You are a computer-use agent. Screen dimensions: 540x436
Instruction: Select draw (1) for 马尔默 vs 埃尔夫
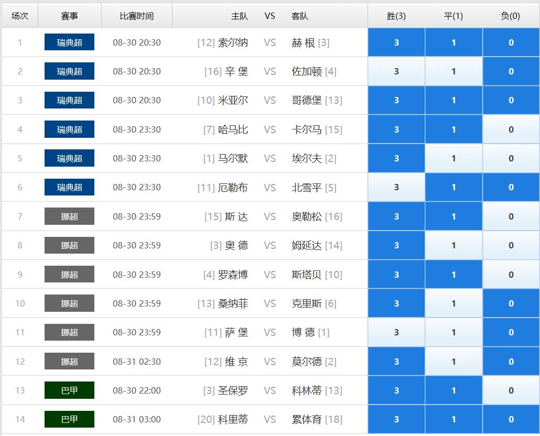(x=453, y=158)
